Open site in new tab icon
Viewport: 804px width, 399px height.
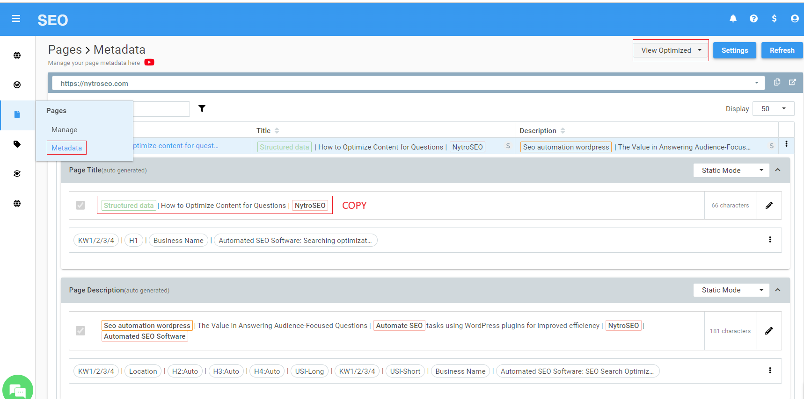pos(792,82)
